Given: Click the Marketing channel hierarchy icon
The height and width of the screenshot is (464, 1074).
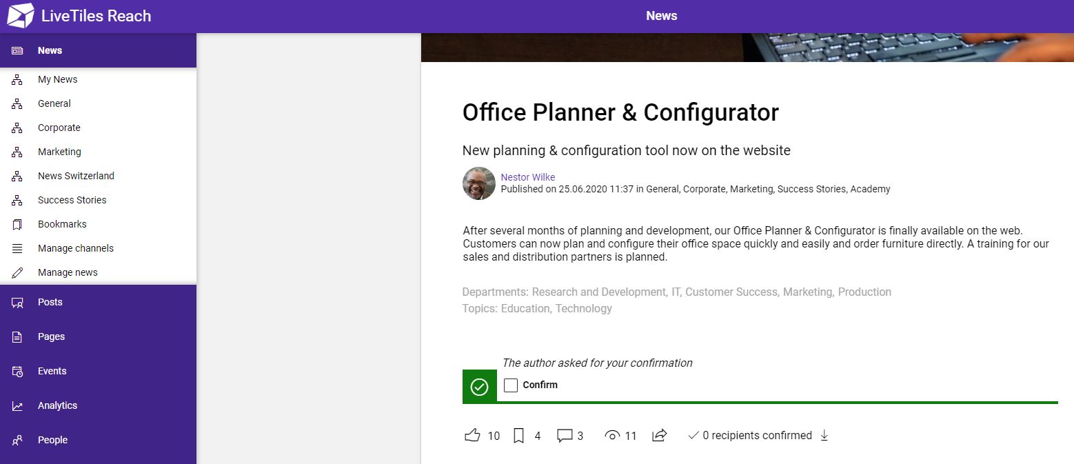Looking at the screenshot, I should (x=17, y=152).
